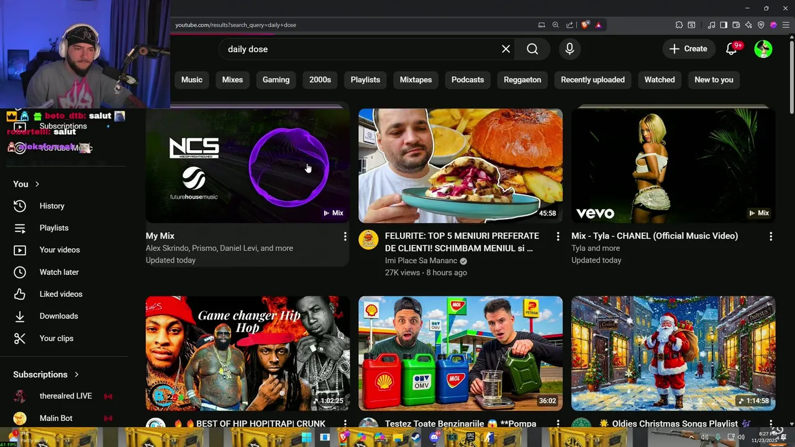Open the Brave Wallet icon
795x447 pixels.
(x=736, y=25)
